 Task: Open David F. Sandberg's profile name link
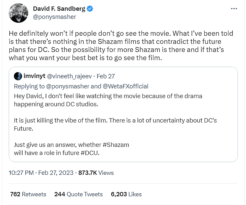click(60, 9)
